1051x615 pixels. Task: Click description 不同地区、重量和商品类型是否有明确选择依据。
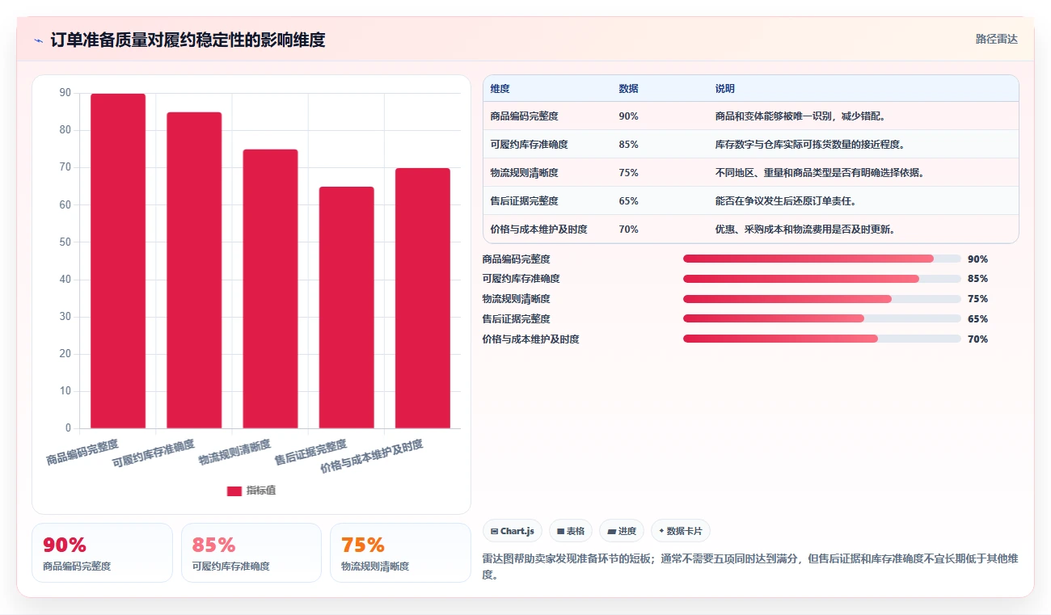[x=820, y=172]
